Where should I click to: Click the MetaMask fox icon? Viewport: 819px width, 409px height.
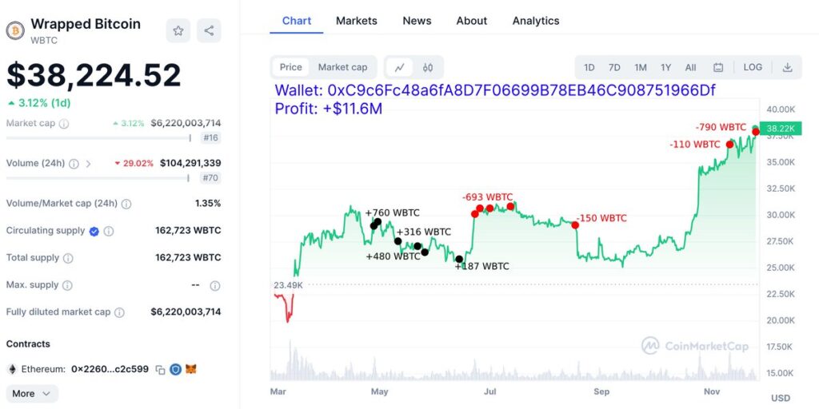(190, 370)
